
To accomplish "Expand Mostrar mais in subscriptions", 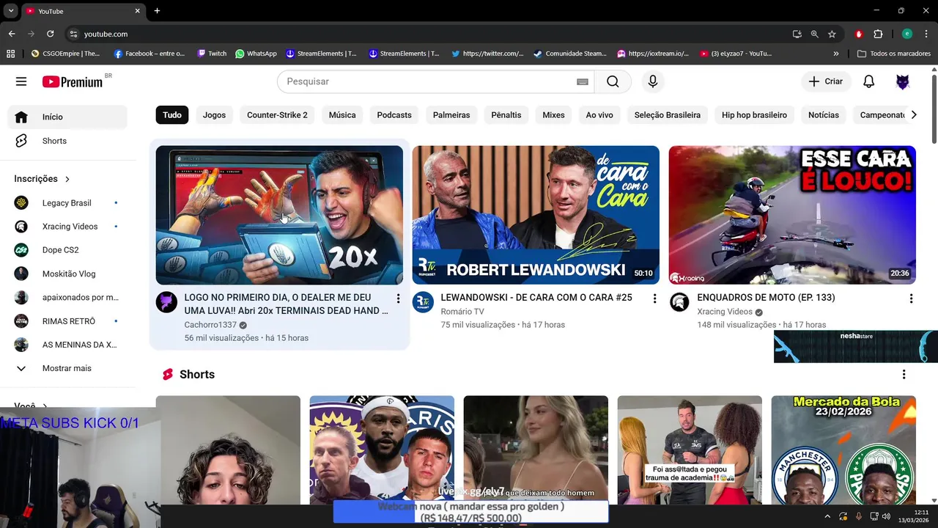I will (67, 368).
